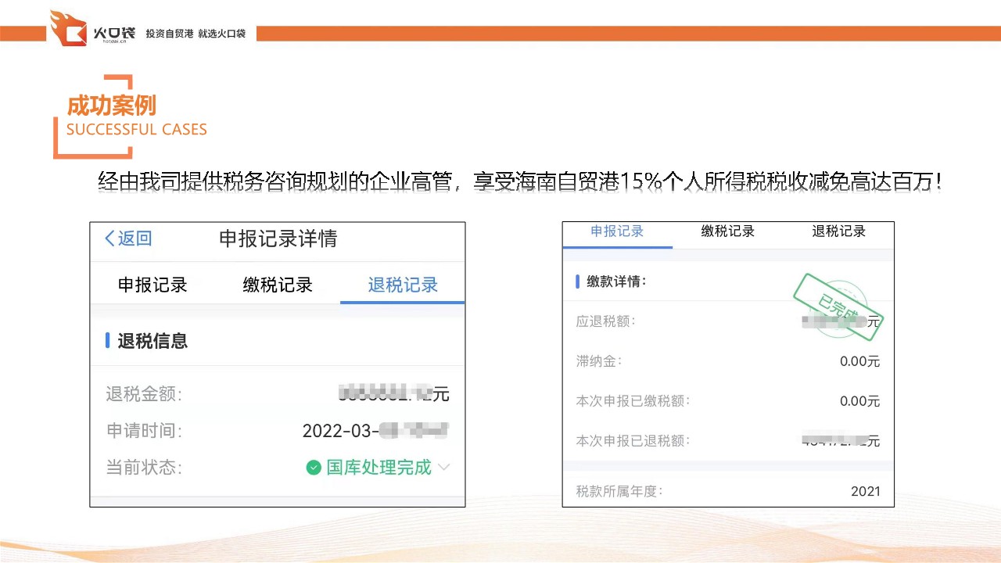Click the blue bar beside 退税信息 heading
Screen dimensions: 1001x563
click(x=107, y=341)
